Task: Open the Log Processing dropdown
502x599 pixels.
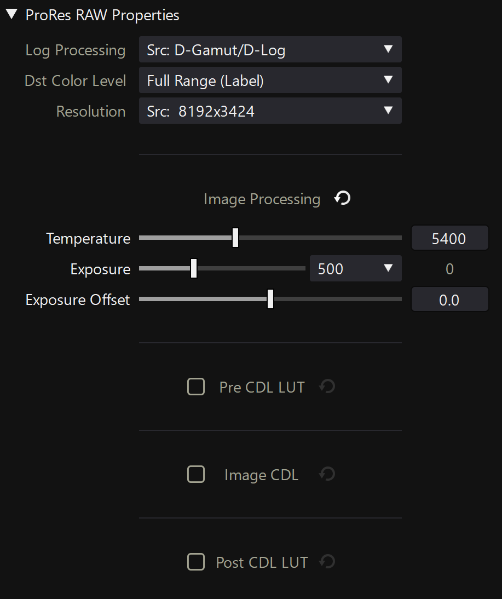Action: pyautogui.click(x=270, y=50)
